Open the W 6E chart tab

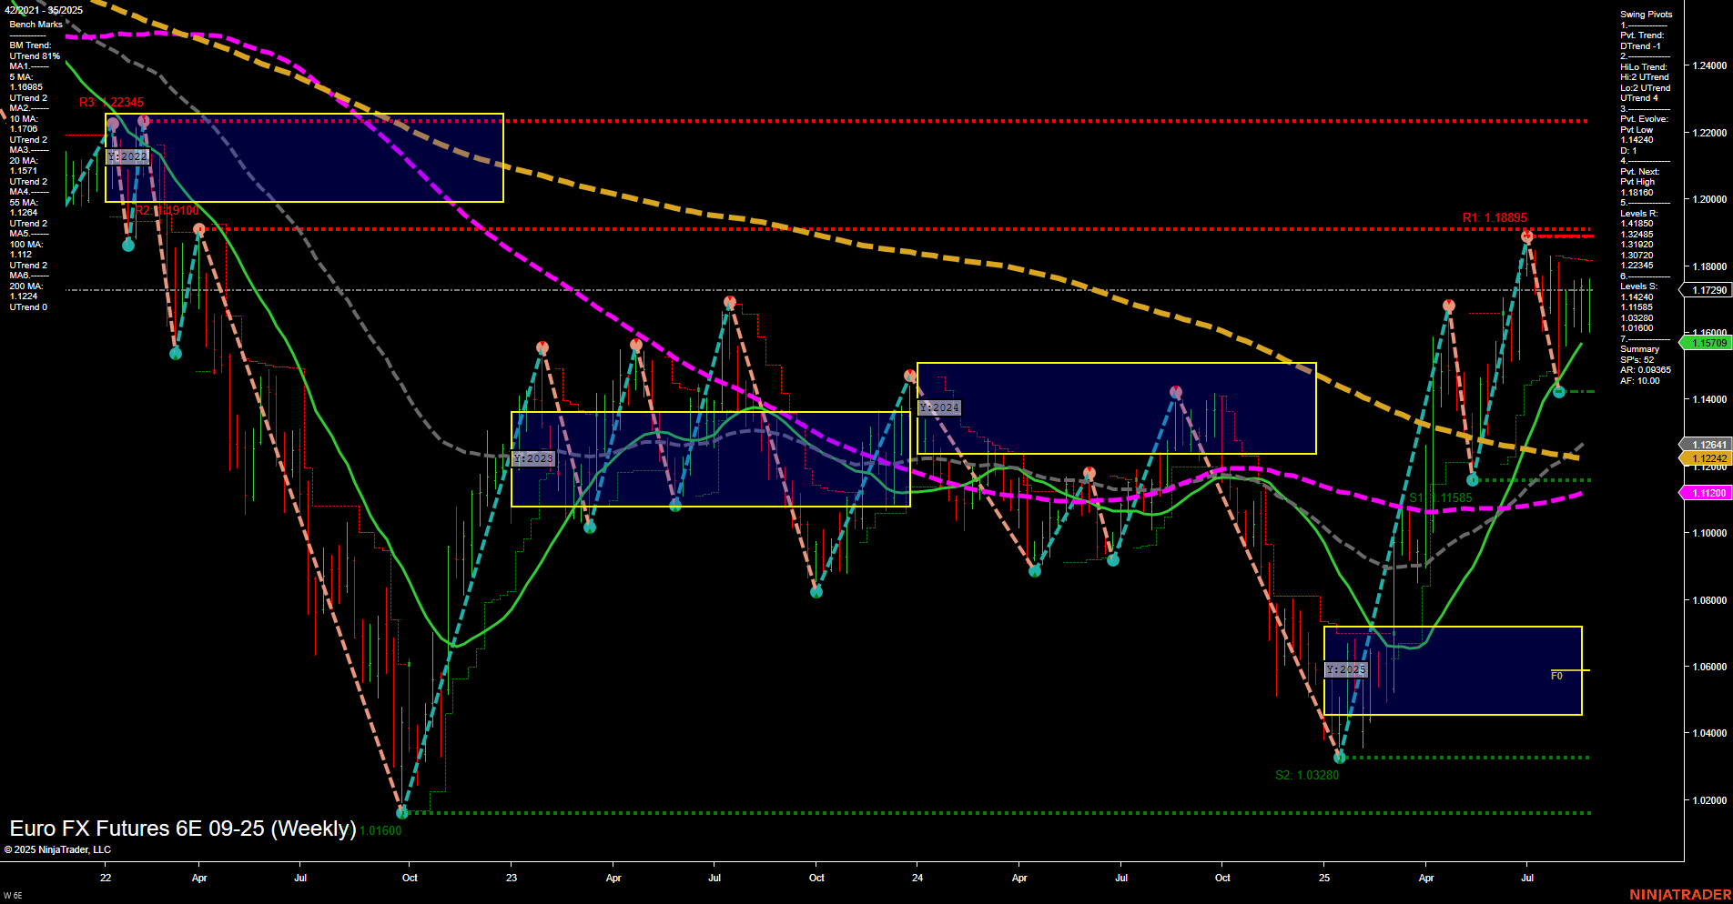(x=12, y=895)
